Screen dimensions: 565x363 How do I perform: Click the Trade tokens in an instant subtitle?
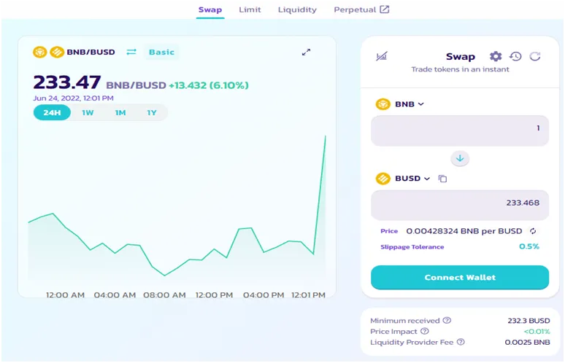click(460, 69)
